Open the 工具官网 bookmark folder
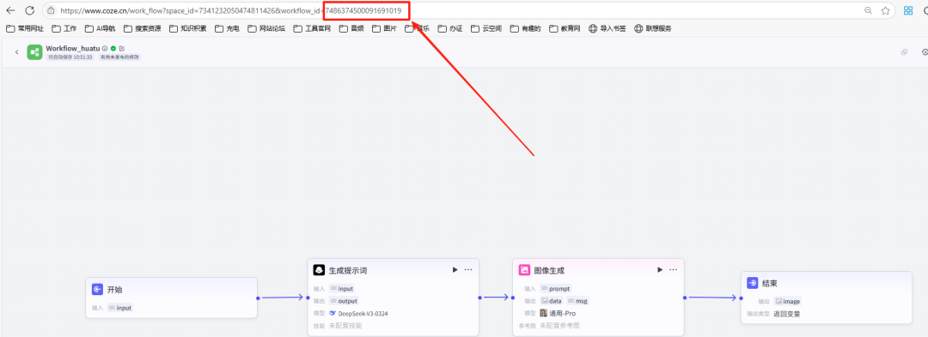Viewport: 928px width, 337px height. [312, 28]
